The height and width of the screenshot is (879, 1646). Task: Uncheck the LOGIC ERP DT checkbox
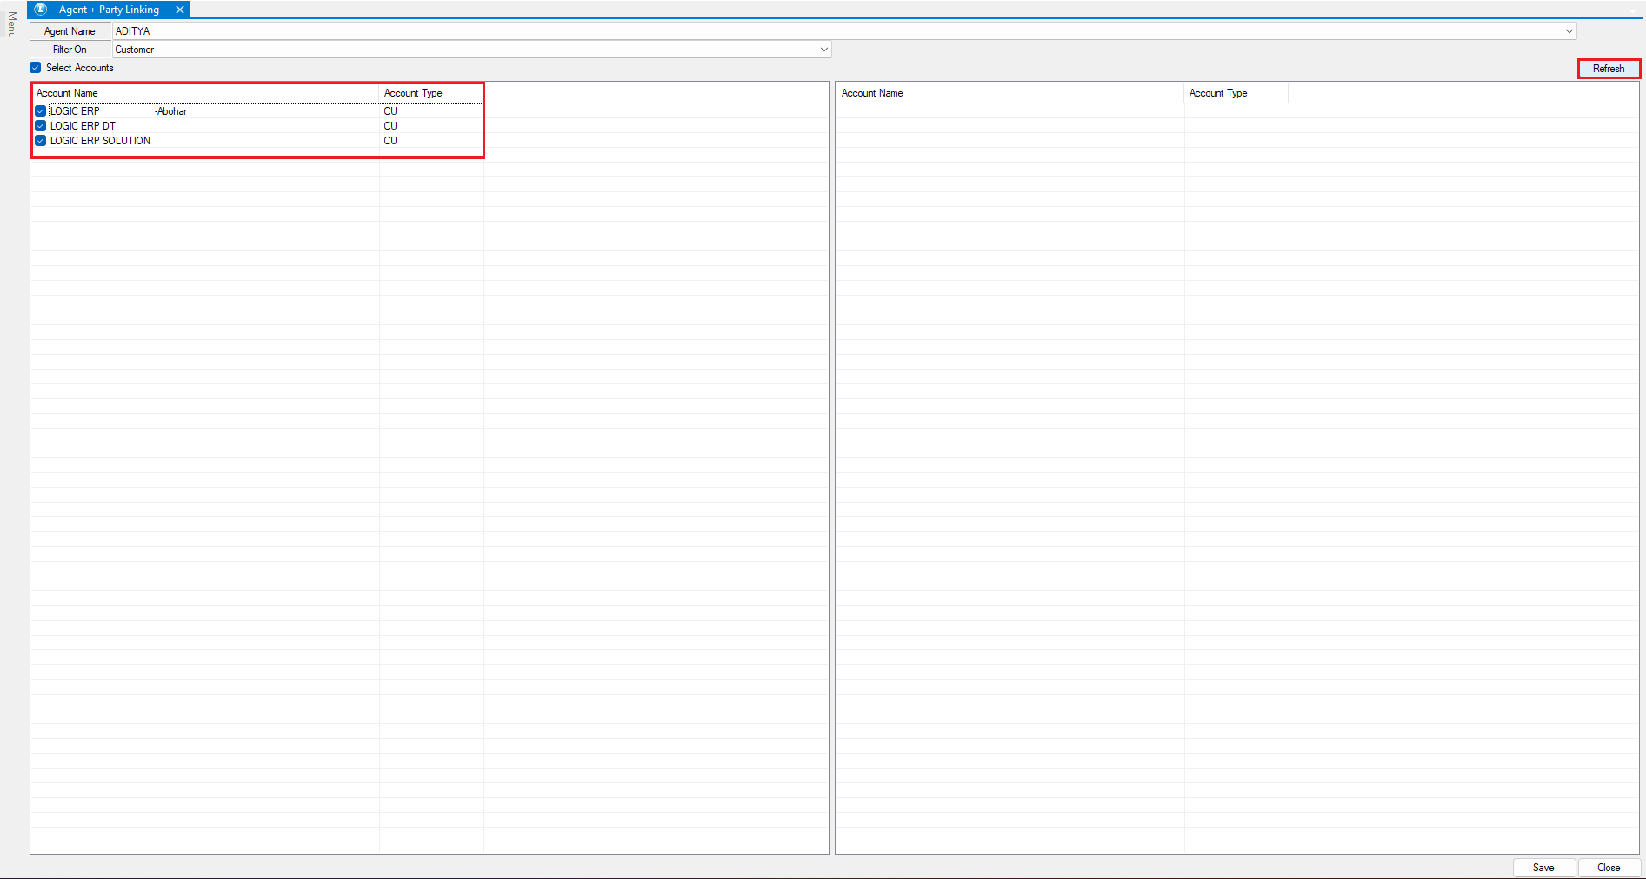coord(41,126)
